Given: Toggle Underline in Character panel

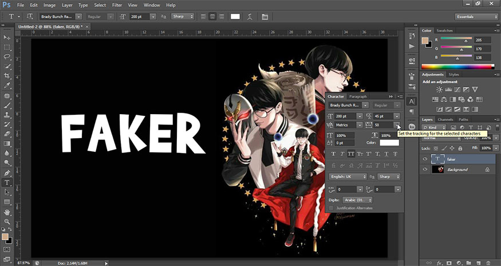Looking at the screenshot, I should coord(386,154).
